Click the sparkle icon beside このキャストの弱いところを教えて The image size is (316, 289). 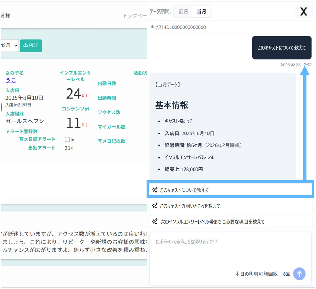click(155, 206)
